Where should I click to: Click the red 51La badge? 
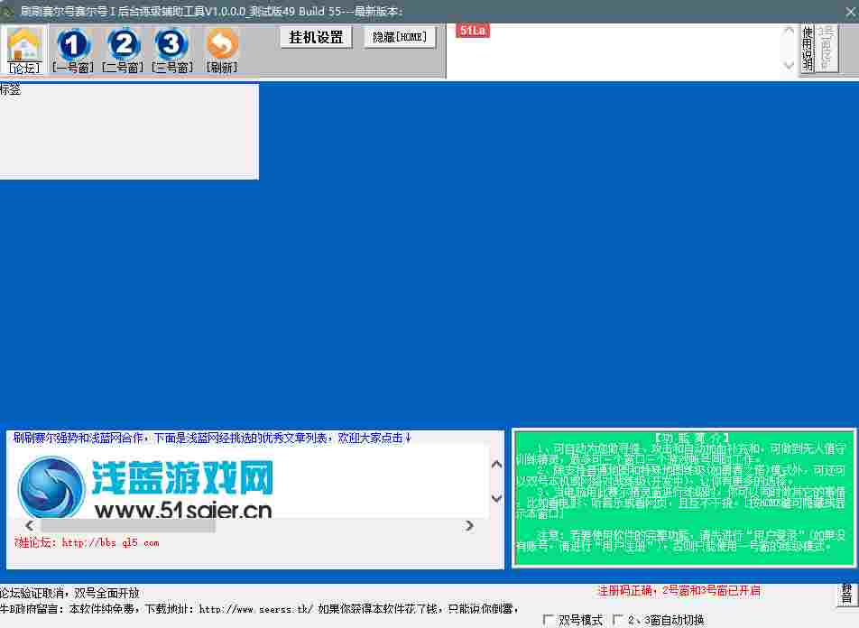(472, 31)
